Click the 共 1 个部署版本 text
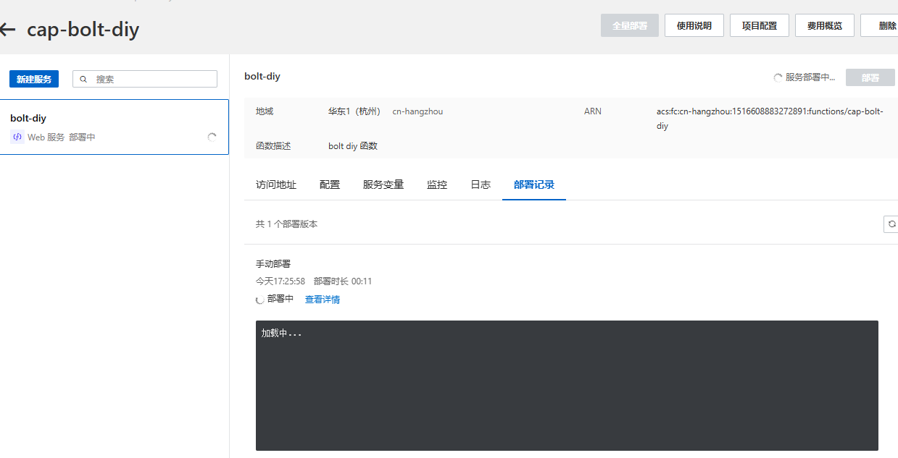 coord(287,224)
